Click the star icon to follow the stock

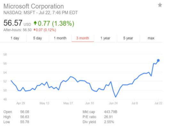[160, 5]
